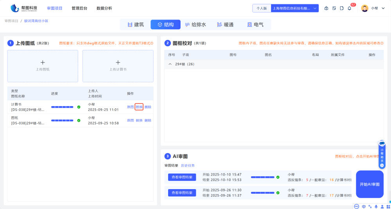This screenshot has width=391, height=209.
Task: Open the 数据分析 menu
Action: pyautogui.click(x=104, y=8)
